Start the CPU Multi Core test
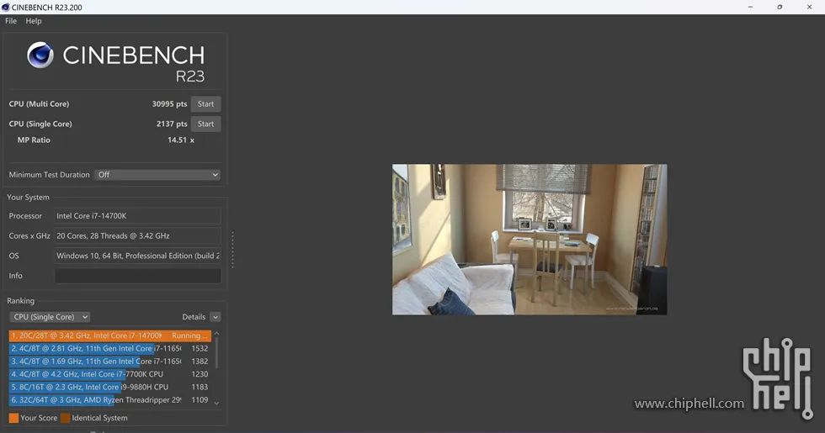Viewport: 825px width, 433px height. (205, 104)
